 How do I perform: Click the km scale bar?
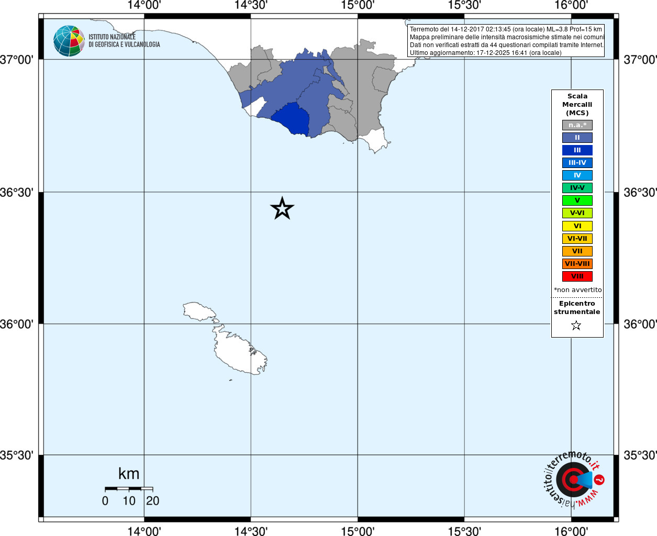tap(129, 488)
